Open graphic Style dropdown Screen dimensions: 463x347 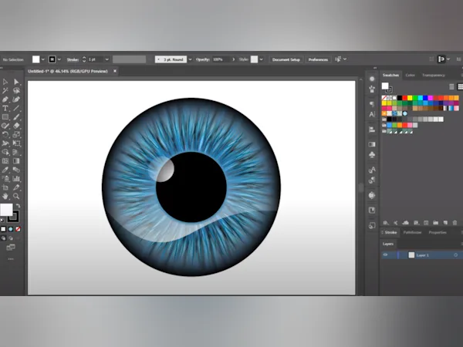coord(261,59)
